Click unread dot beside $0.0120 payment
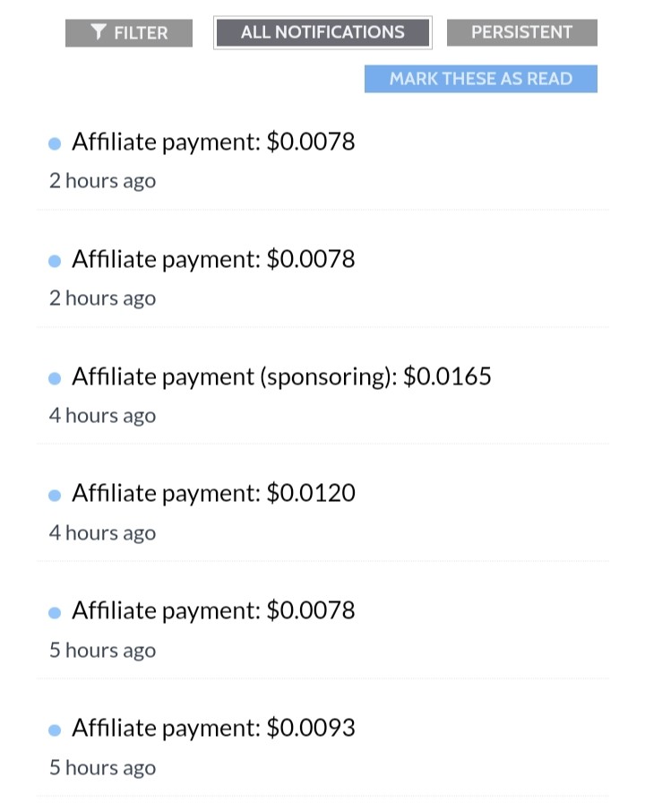Screen dimensions: 645x812 tap(55, 496)
